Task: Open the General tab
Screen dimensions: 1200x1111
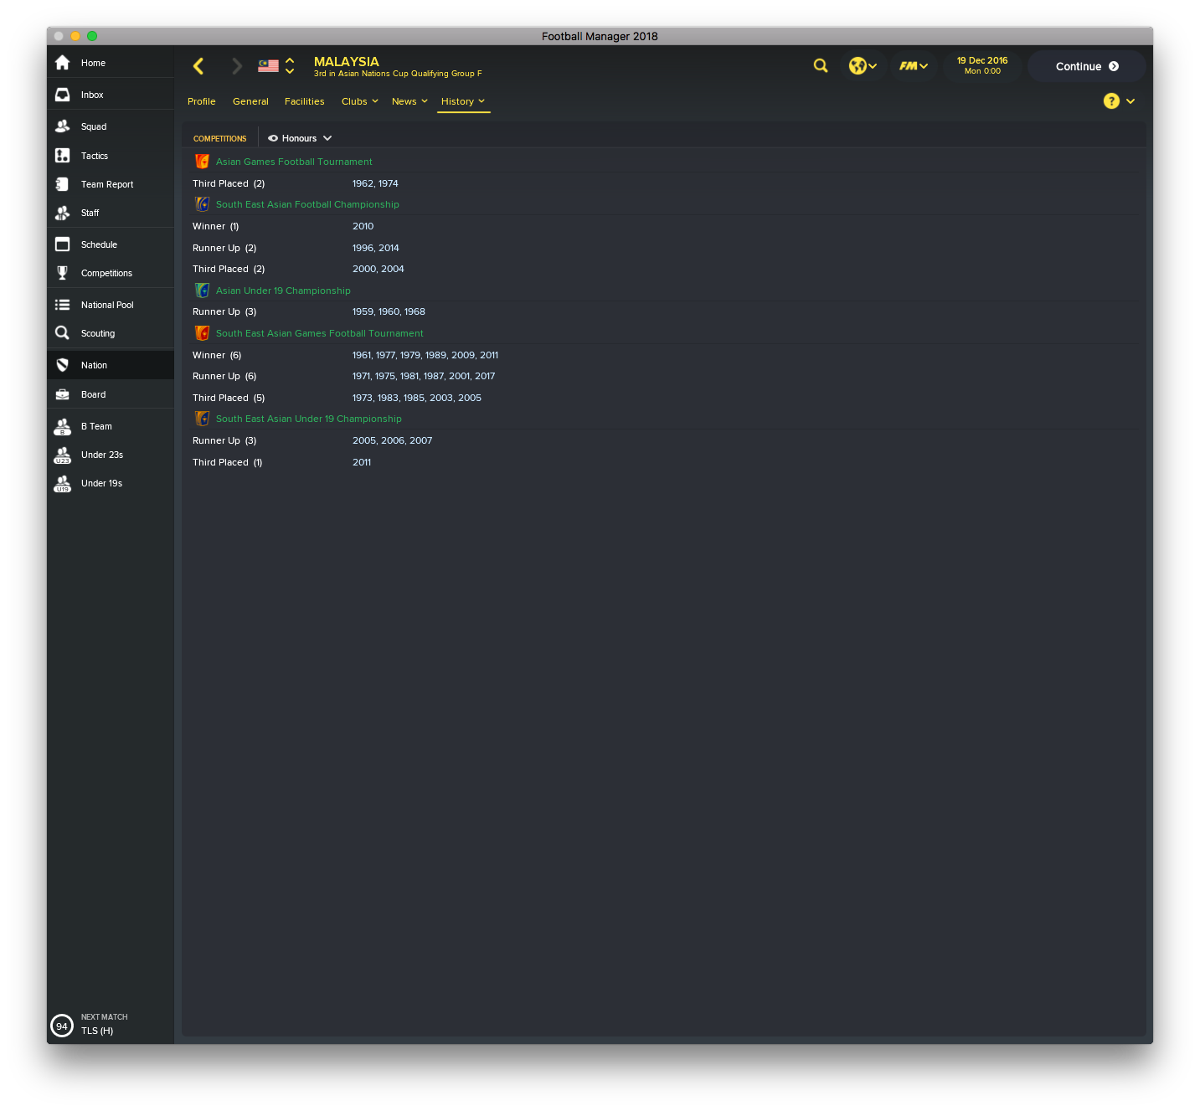Action: coord(250,101)
